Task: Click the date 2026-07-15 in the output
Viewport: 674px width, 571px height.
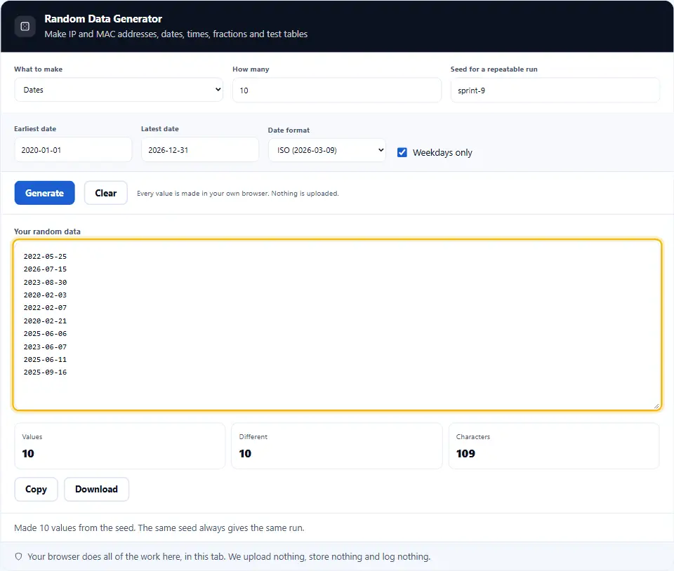Action: (45, 269)
